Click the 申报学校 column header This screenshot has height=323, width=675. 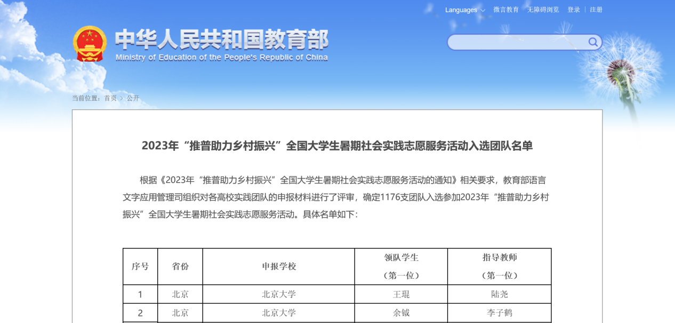click(279, 266)
